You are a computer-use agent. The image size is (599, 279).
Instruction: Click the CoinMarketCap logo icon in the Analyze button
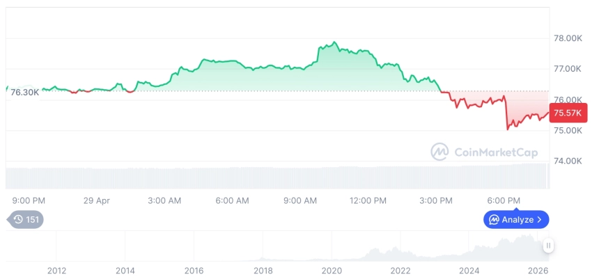pyautogui.click(x=494, y=220)
